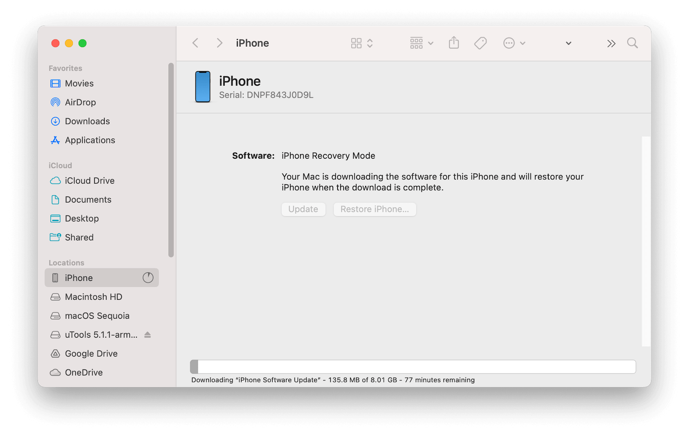Click the software download progress bar
This screenshot has width=689, height=437.
(413, 367)
